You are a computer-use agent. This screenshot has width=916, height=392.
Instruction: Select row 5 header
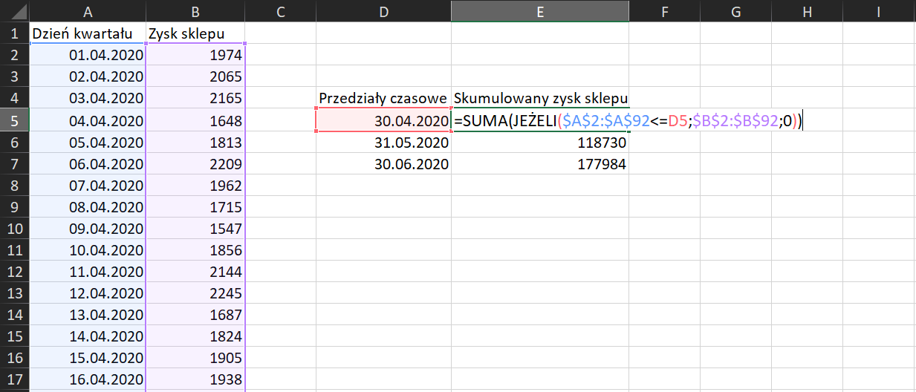[x=15, y=120]
